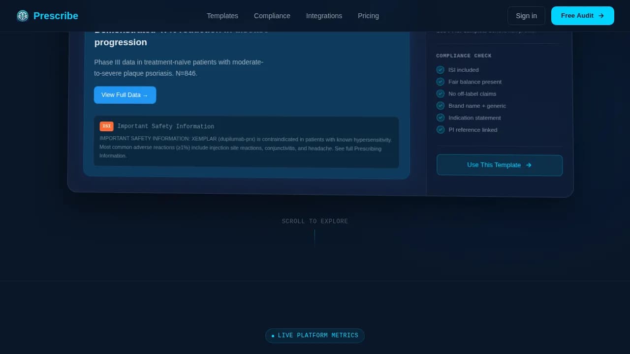Screen dimensions: 630x354
Task: Go to the Integrations page
Action: coord(324,16)
